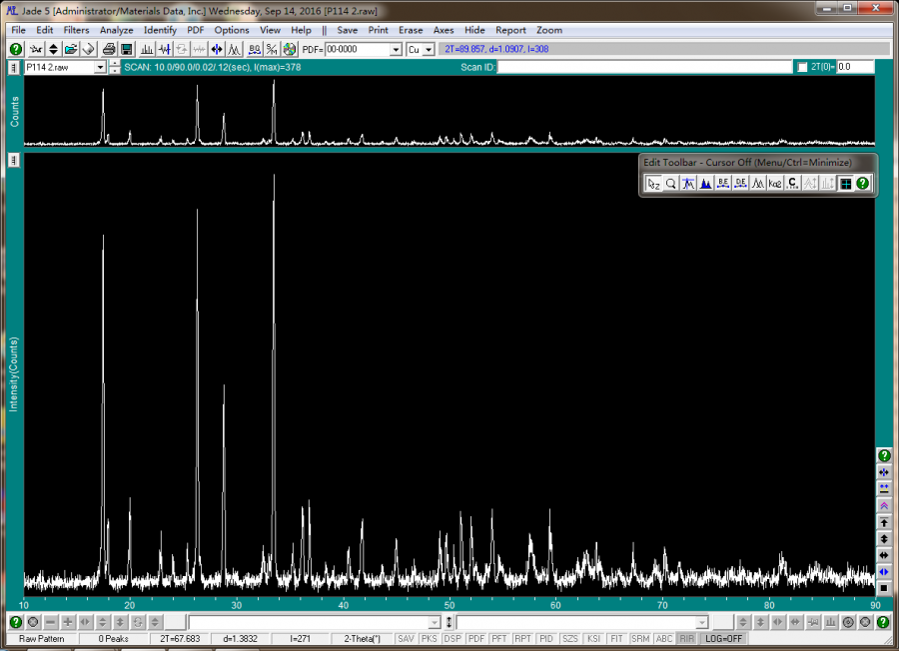Click the CD search/match icon in toolbar
The height and width of the screenshot is (651, 899).
(290, 49)
